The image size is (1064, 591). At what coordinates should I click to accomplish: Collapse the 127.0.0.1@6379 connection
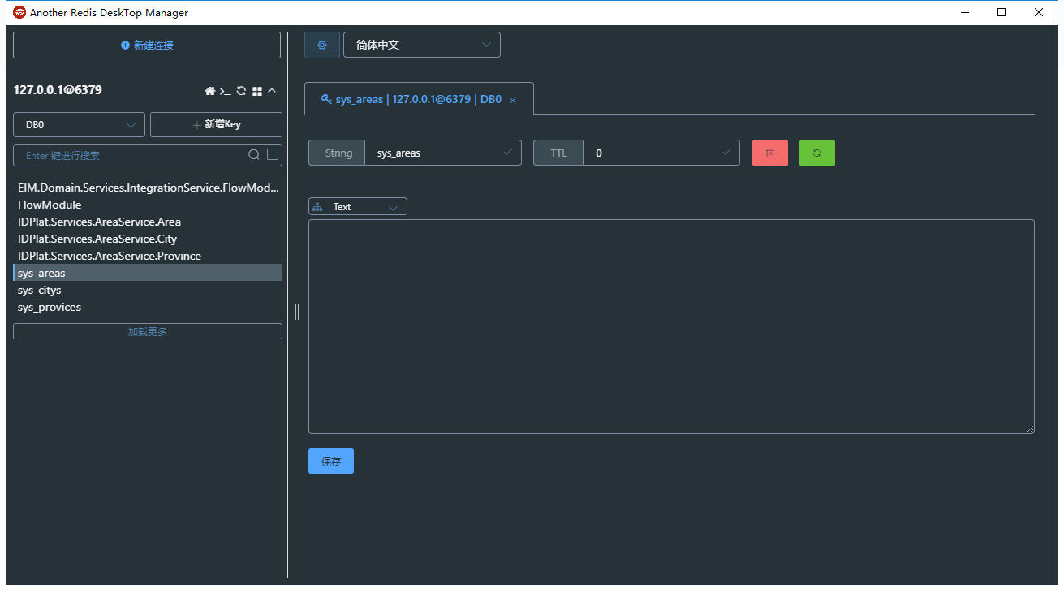(272, 91)
